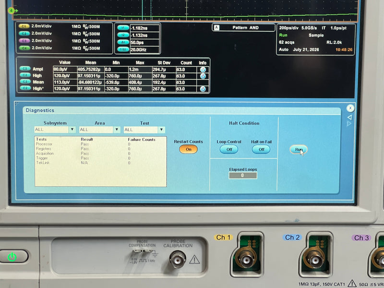Click the C2 channel badge in vertical settings
Image resolution: width=384 pixels, height=288 pixels.
(24, 34)
